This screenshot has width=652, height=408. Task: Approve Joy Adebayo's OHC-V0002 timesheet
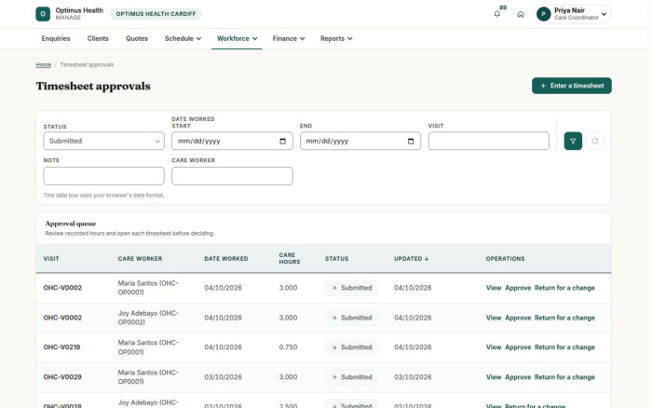pyautogui.click(x=518, y=318)
